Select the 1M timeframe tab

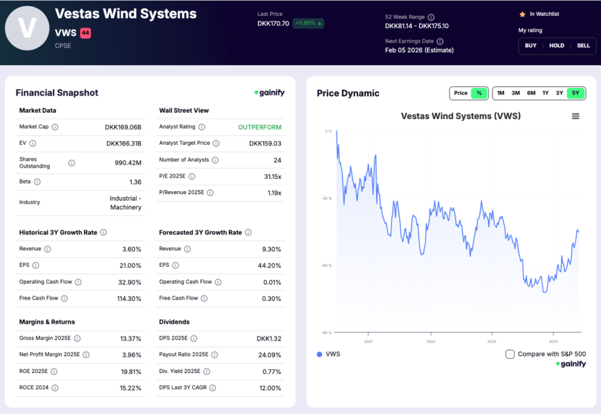499,93
